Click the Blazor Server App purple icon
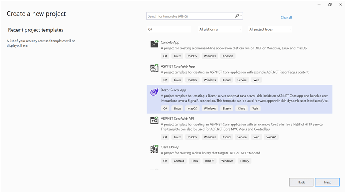346x193 pixels. pyautogui.click(x=154, y=92)
